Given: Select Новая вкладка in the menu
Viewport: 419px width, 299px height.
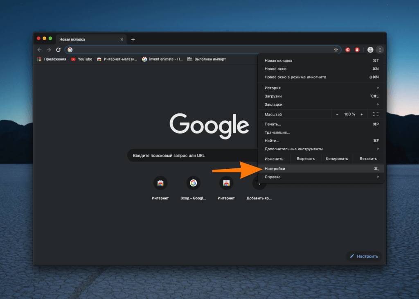Looking at the screenshot, I should point(321,61).
